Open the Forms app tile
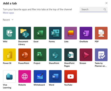 (55, 33)
